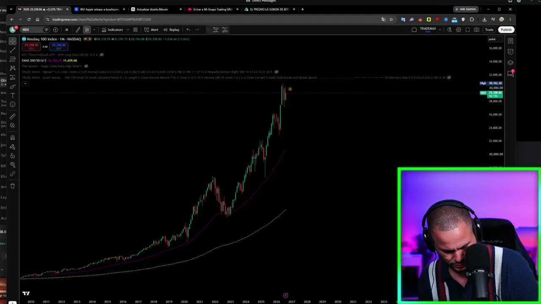
Task: Click the blue BUY price button
Action: point(58,46)
